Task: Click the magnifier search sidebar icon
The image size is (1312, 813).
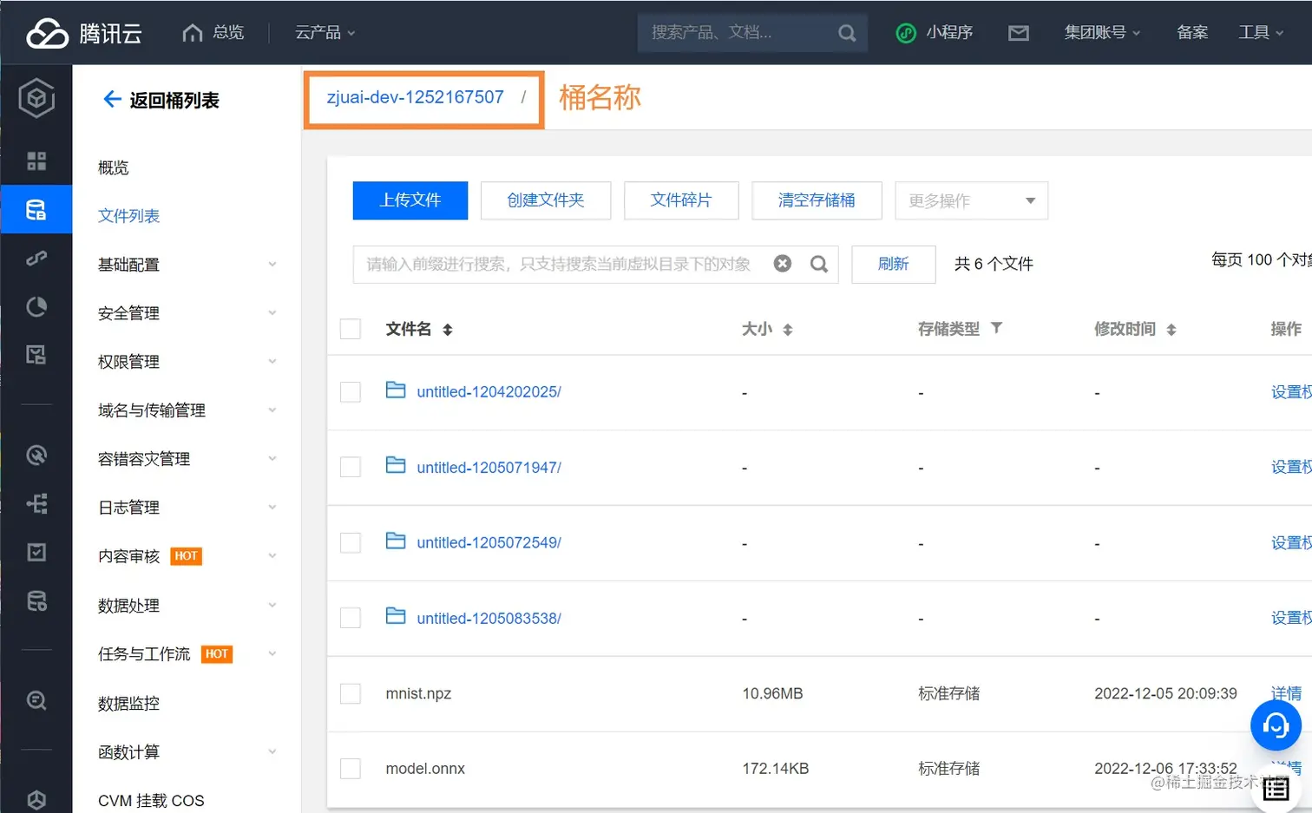Action: pyautogui.click(x=36, y=700)
